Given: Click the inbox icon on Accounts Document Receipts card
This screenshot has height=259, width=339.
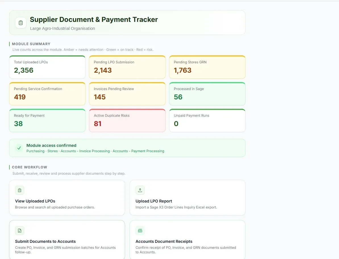Looking at the screenshot, I should [x=140, y=231].
